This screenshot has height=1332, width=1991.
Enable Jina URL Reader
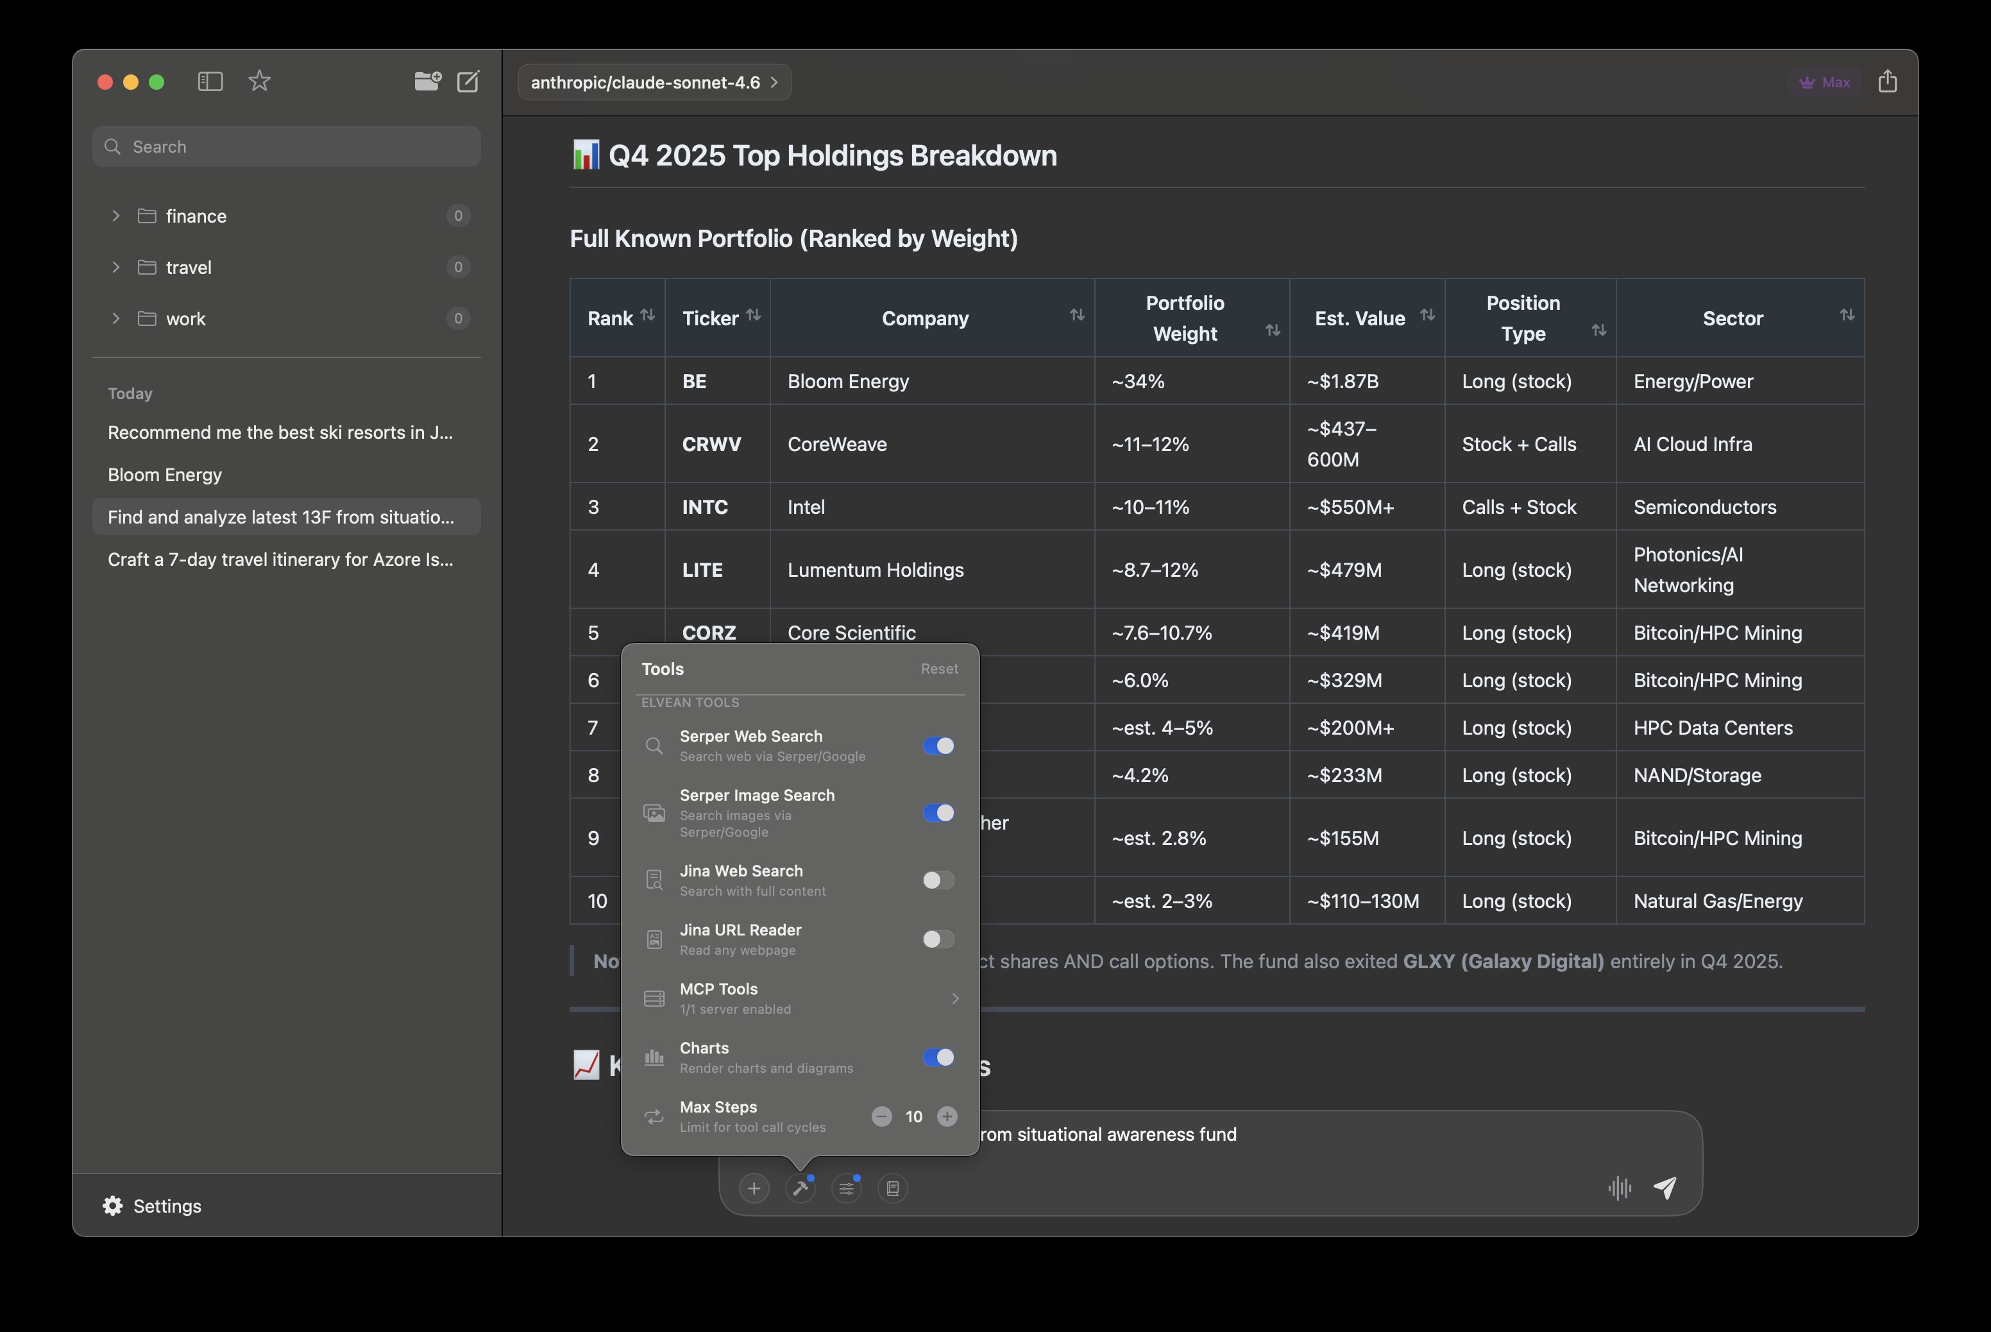938,939
